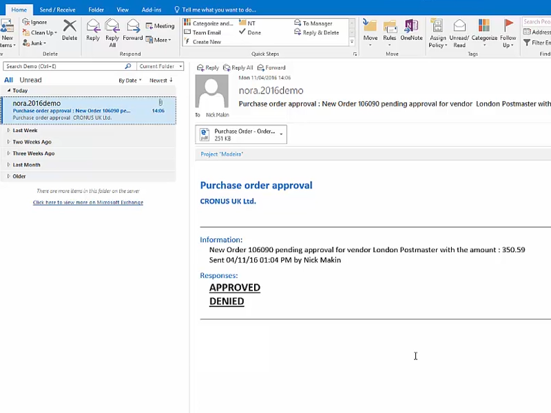Click Reply All in the reading pane

238,67
